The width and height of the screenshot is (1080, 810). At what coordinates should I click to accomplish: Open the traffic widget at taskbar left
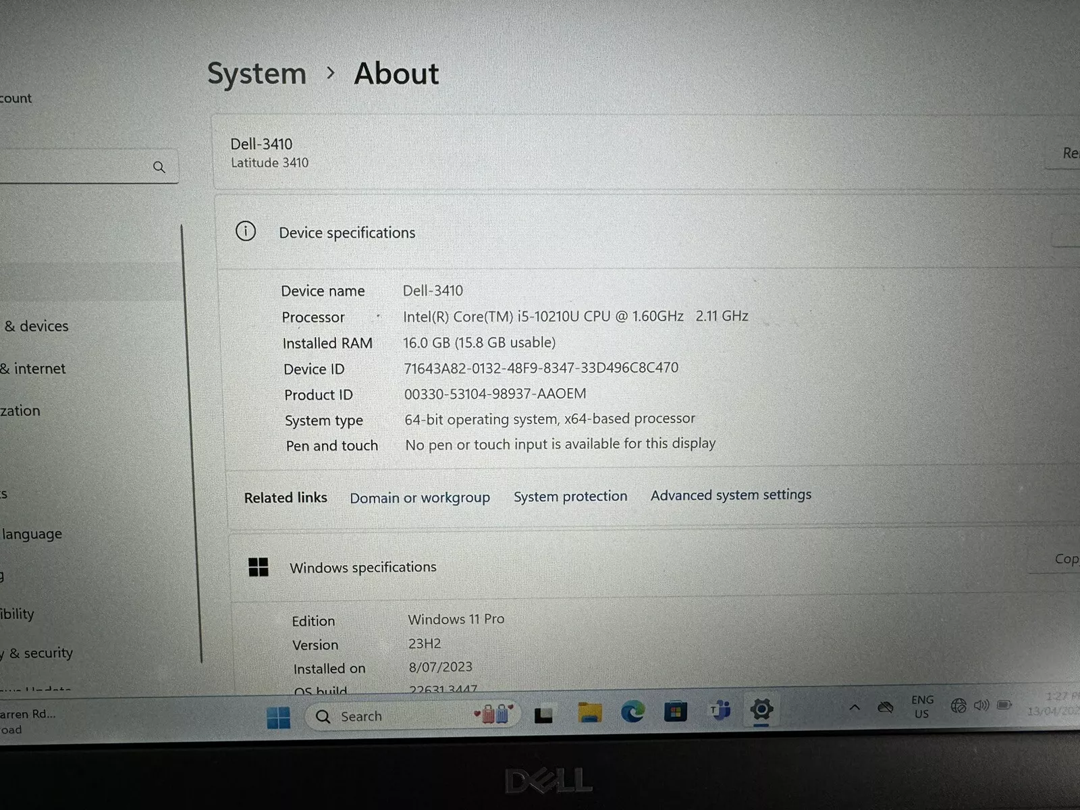tap(28, 721)
